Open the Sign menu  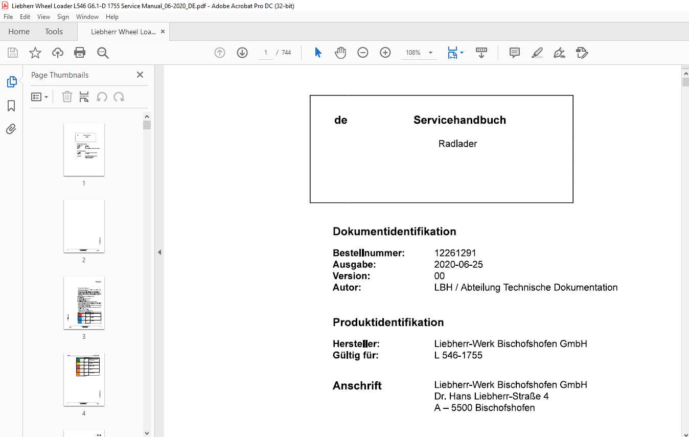(x=63, y=17)
